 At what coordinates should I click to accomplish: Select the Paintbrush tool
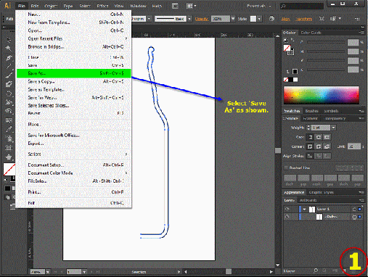[9, 75]
